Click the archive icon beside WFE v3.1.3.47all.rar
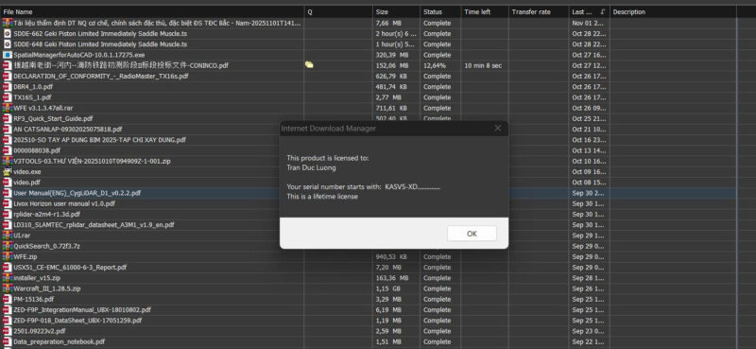756x349 pixels. pos(8,108)
